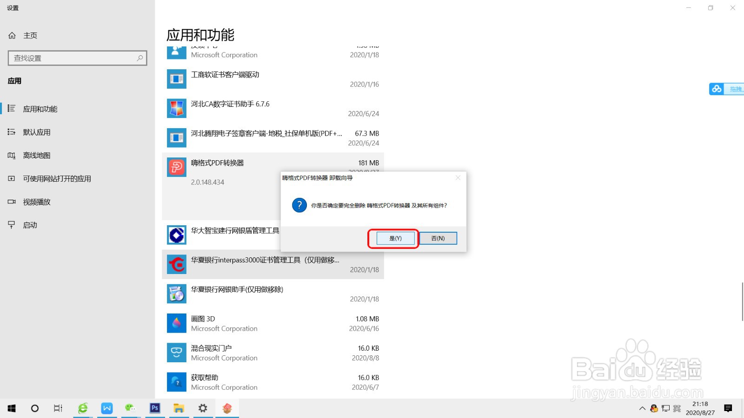Image resolution: width=744 pixels, height=418 pixels.
Task: Click the 离线地图 map icon
Action: [12, 155]
